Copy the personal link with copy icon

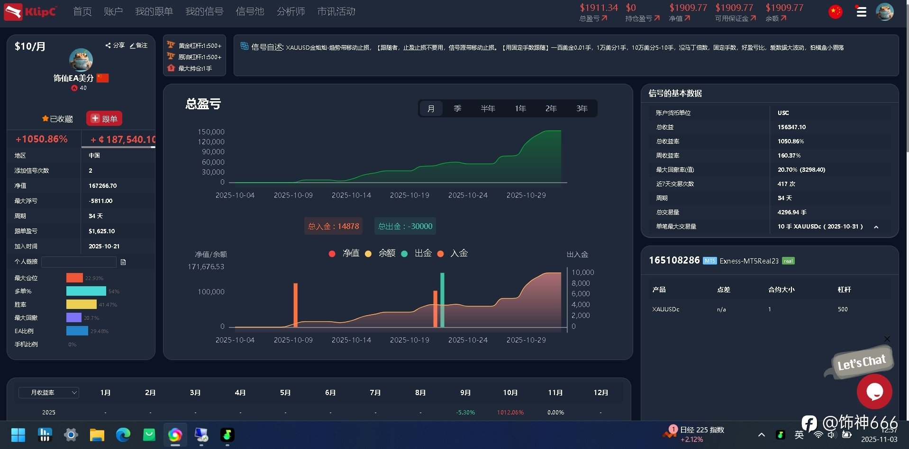pyautogui.click(x=123, y=262)
